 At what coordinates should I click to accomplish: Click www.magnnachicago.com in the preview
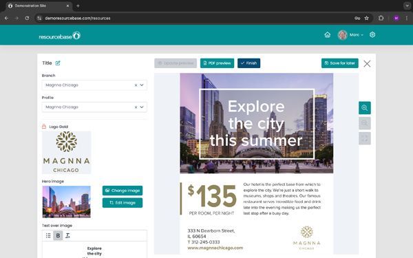pyautogui.click(x=215, y=248)
